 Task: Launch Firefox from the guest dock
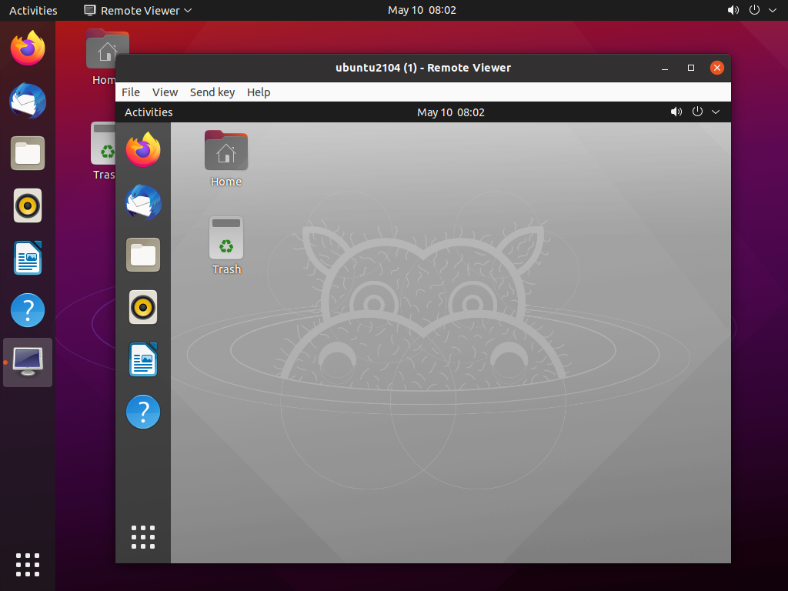click(x=143, y=150)
